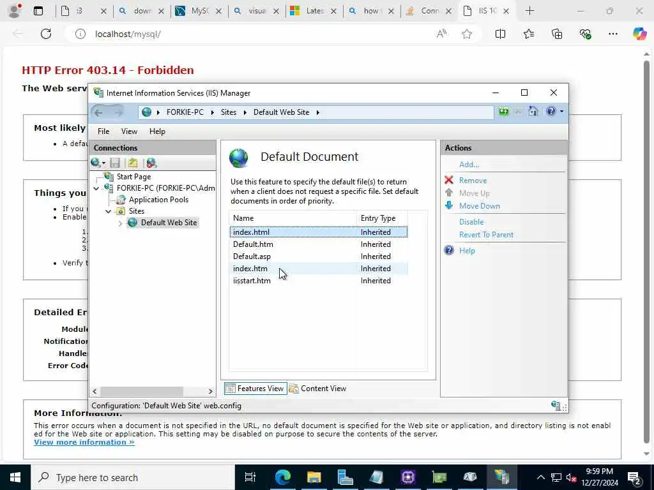654x490 pixels.
Task: Open the Windows notification center icon
Action: coord(634,477)
